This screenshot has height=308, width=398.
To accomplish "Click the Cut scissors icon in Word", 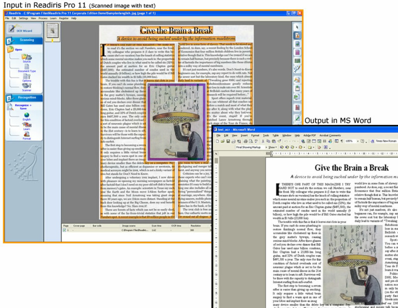I will pyautogui.click(x=263, y=141).
